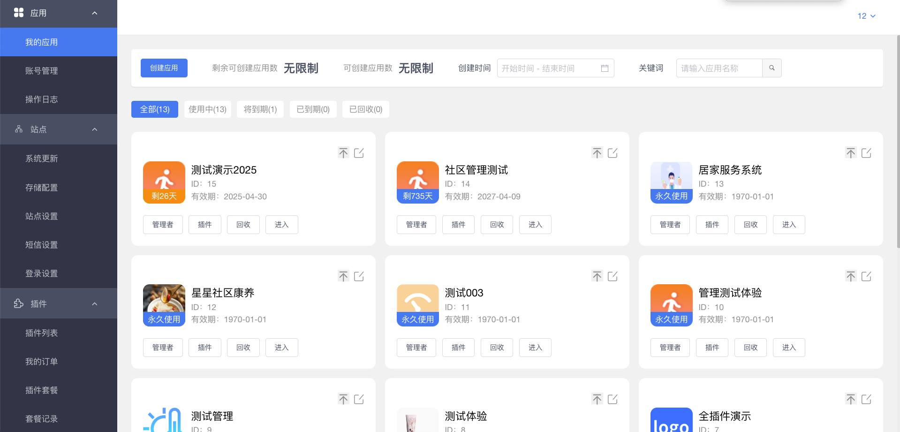
Task: Select the 全部(13) filter tab
Action: [155, 109]
